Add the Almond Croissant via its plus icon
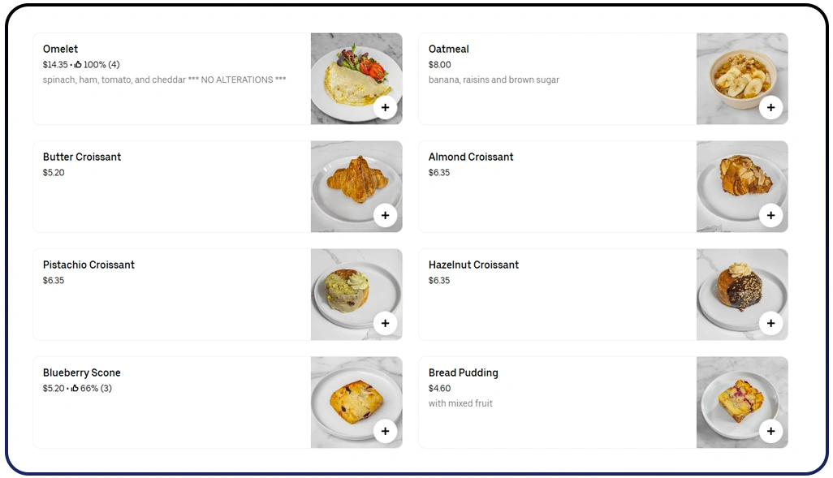 (770, 215)
